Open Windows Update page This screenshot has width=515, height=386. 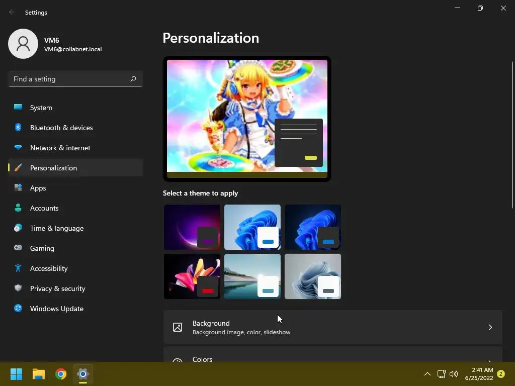click(x=75, y=308)
